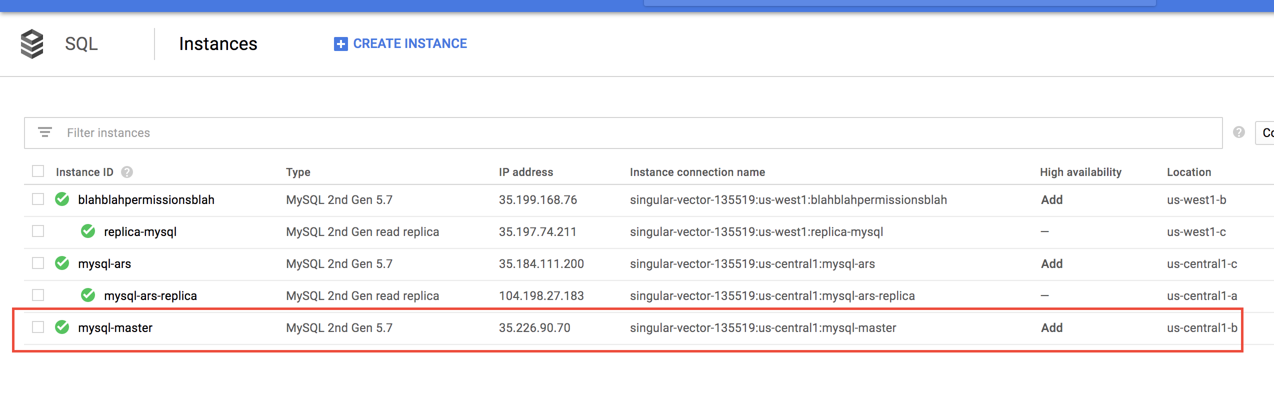1274x410 pixels.
Task: Click green status check for blahblahpermissionsblah
Action: tap(62, 199)
